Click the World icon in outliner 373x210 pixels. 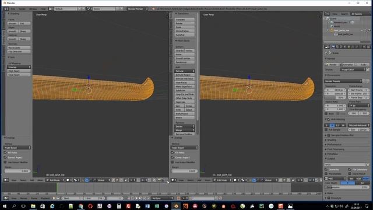332,26
